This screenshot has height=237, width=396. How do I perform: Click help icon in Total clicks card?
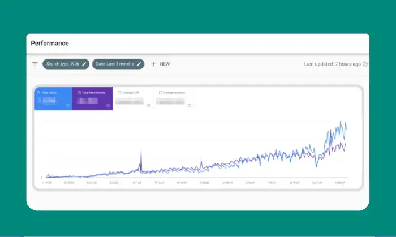pyautogui.click(x=68, y=105)
